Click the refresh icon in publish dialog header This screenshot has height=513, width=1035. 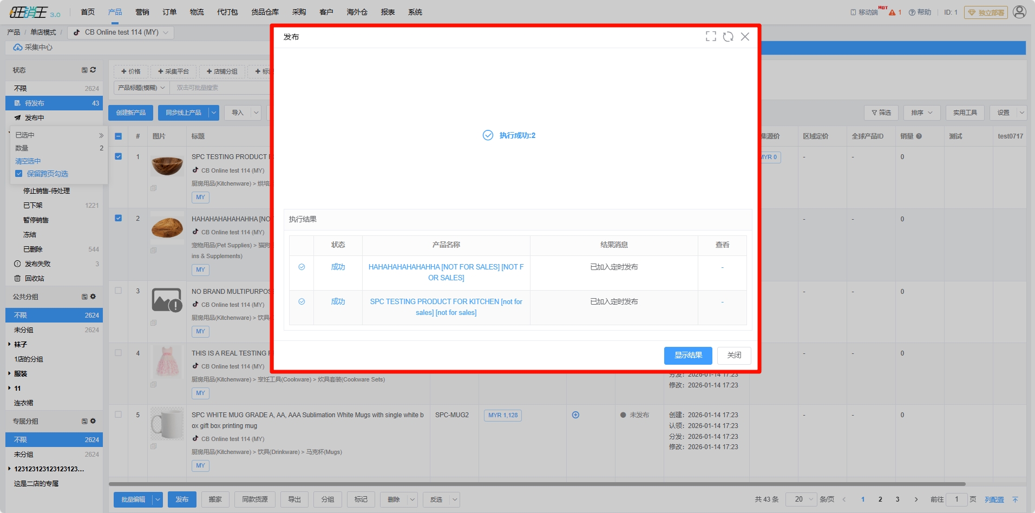click(x=728, y=36)
